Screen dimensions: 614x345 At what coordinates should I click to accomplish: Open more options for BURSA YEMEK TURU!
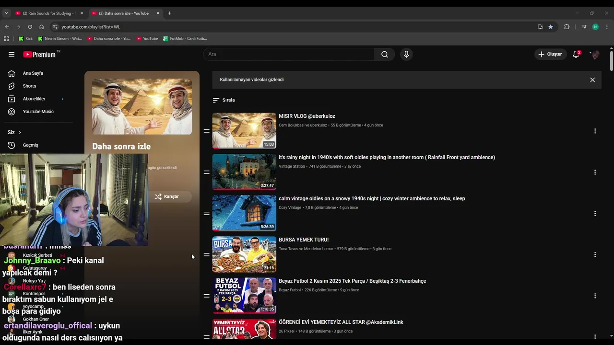point(595,254)
